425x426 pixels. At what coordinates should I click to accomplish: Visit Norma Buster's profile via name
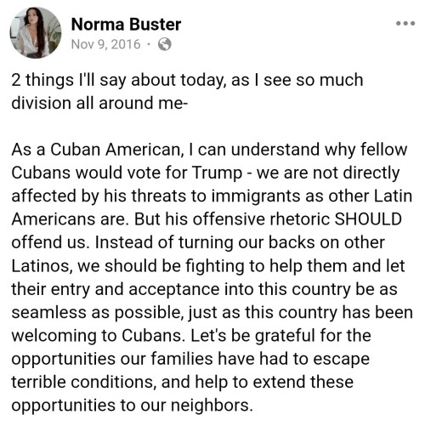click(x=126, y=25)
